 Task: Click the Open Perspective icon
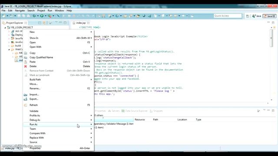(x=248, y=16)
